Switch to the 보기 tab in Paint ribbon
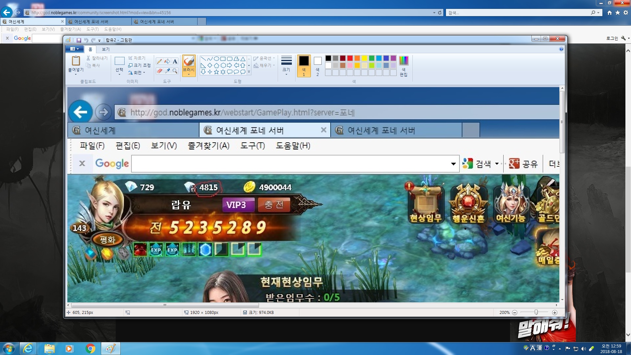The image size is (631, 355). [x=105, y=49]
